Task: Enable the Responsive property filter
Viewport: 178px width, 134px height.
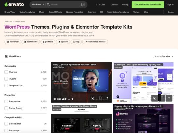Action: [6, 101]
